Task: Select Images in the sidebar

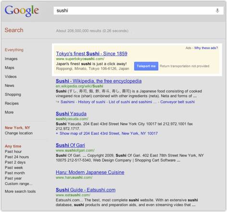Action: [11, 59]
